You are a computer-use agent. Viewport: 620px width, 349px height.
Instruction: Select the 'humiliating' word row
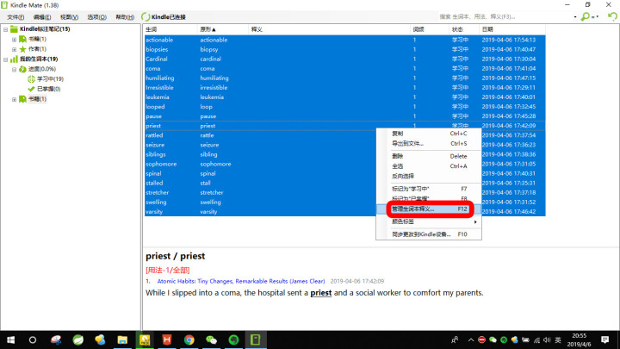[x=344, y=78]
